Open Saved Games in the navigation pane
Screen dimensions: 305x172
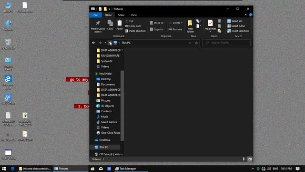tap(107, 122)
